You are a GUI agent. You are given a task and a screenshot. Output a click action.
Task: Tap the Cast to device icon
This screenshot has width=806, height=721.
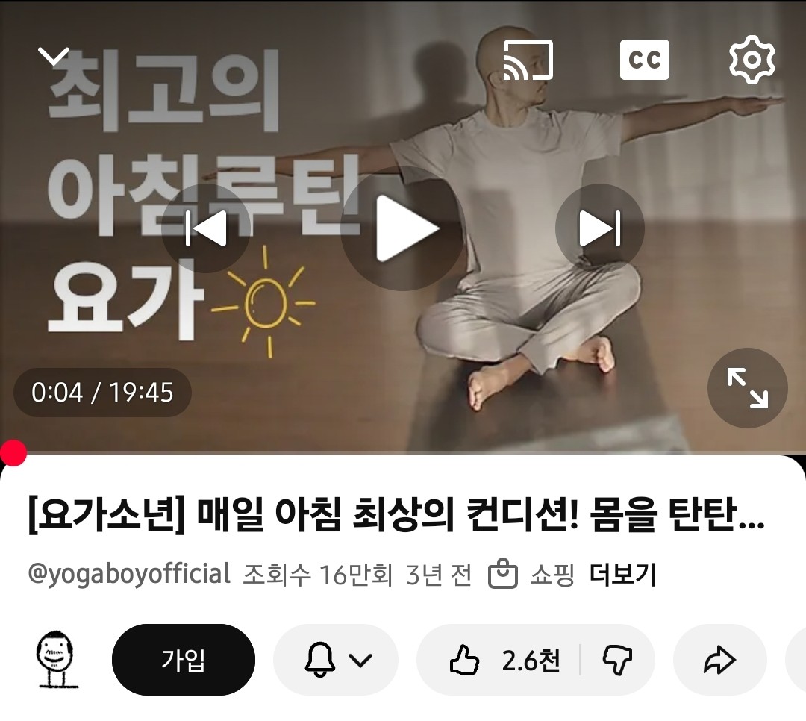528,60
